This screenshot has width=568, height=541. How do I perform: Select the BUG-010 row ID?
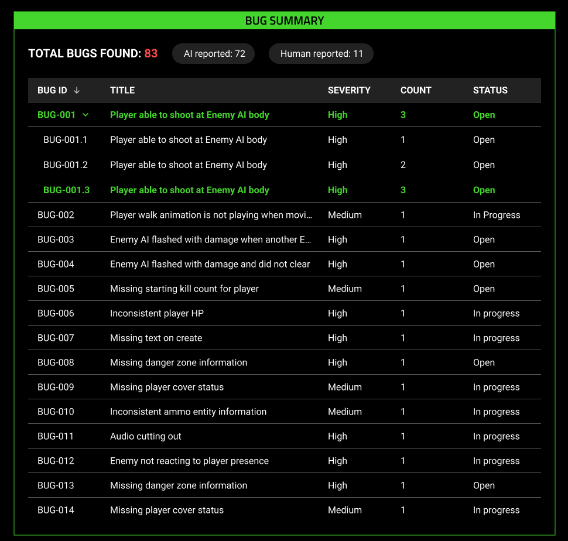(x=56, y=412)
